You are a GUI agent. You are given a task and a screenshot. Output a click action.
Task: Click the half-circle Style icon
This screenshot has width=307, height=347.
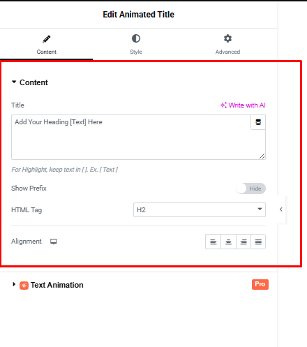(x=136, y=38)
